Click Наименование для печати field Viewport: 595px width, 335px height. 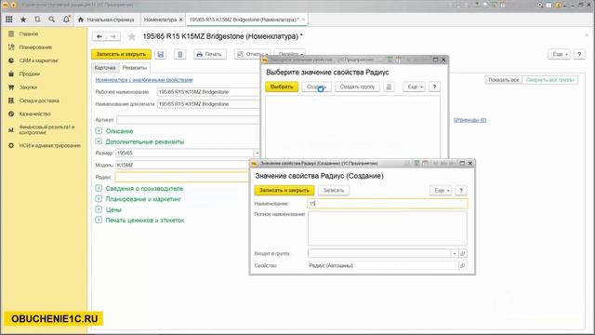coord(208,104)
